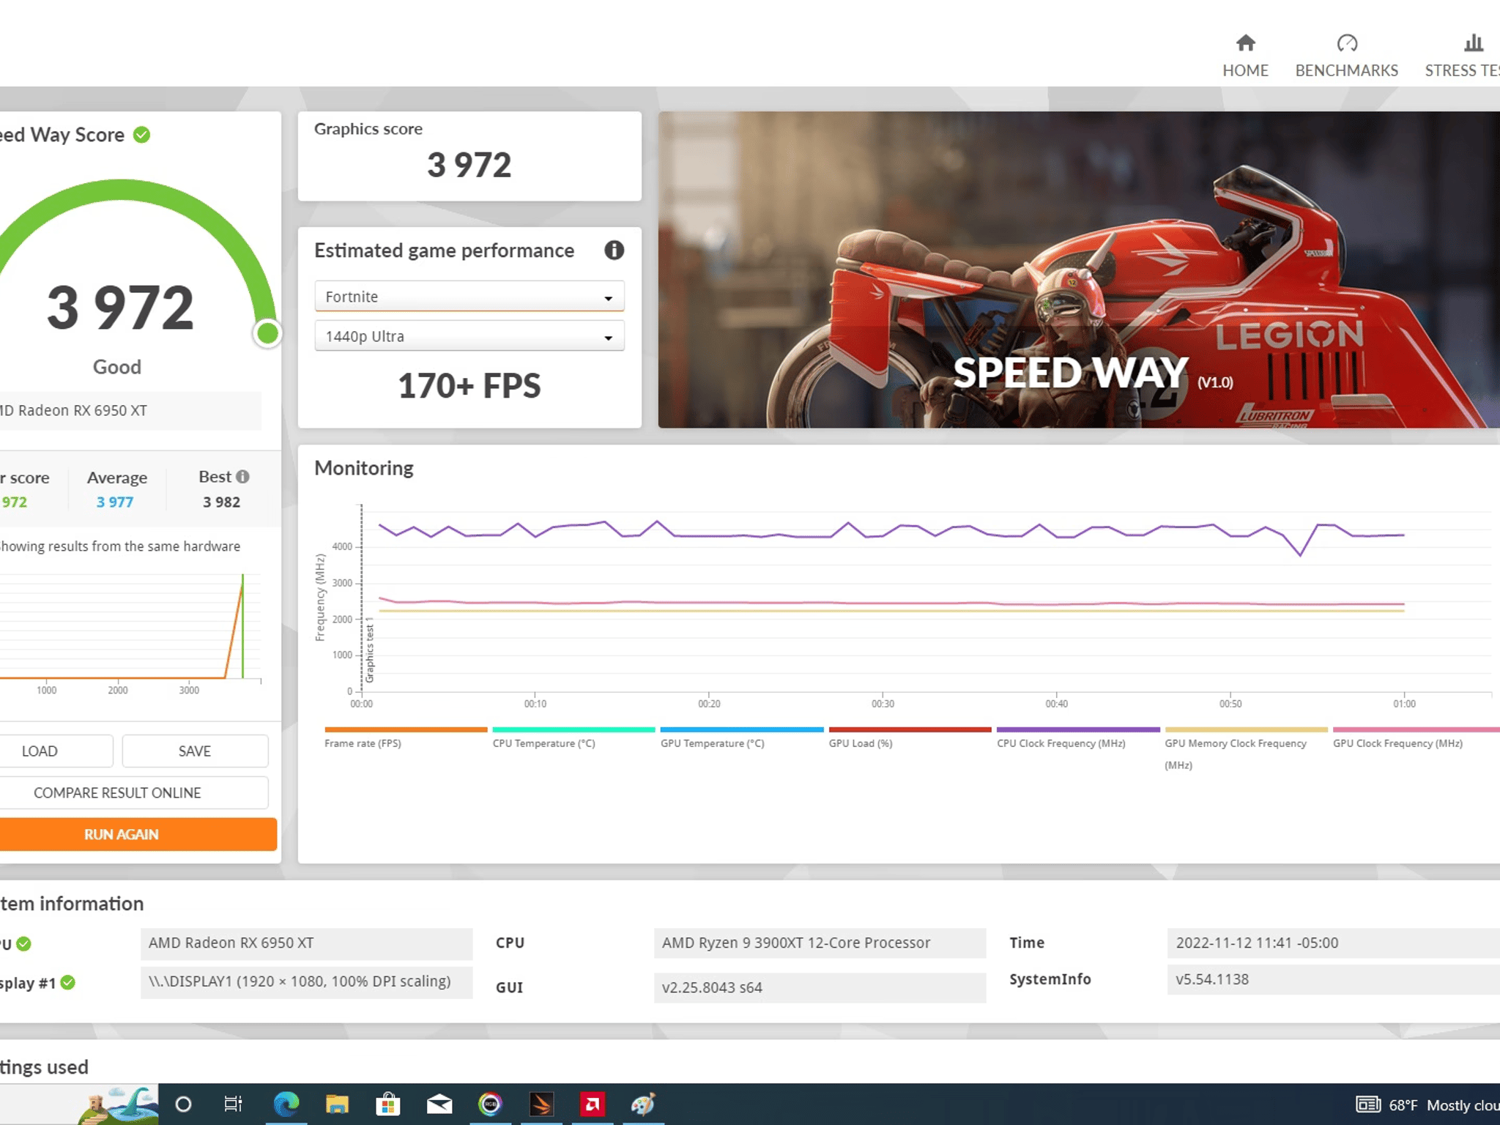Viewport: 1500px width, 1125px height.
Task: Open File Explorer from taskbar
Action: click(337, 1104)
